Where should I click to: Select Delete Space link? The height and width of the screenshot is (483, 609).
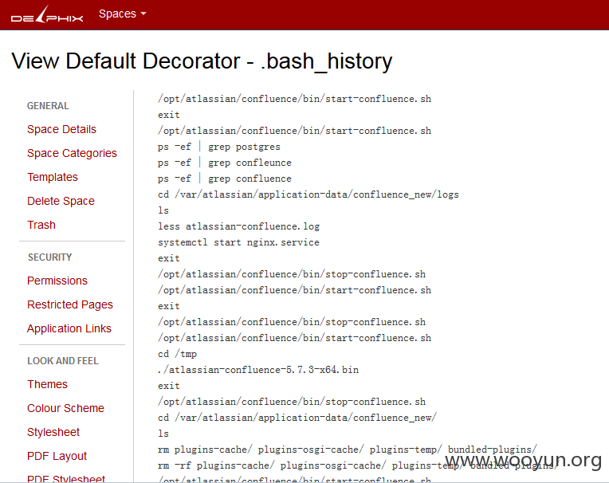coord(61,201)
